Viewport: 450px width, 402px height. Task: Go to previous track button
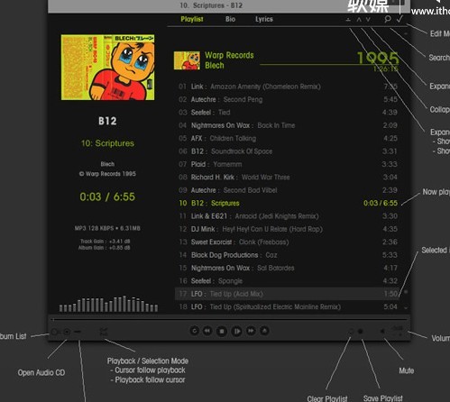pos(207,331)
